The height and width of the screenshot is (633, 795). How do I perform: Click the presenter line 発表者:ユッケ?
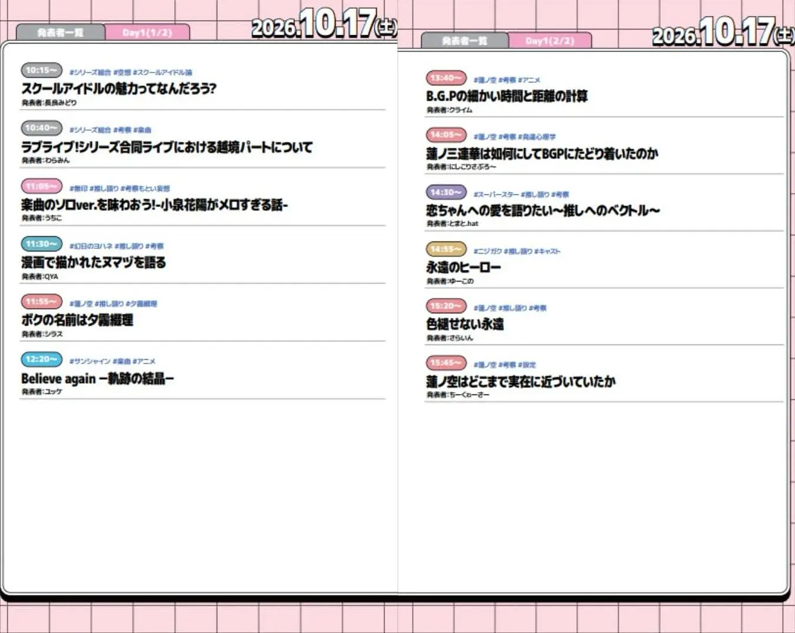click(x=42, y=392)
